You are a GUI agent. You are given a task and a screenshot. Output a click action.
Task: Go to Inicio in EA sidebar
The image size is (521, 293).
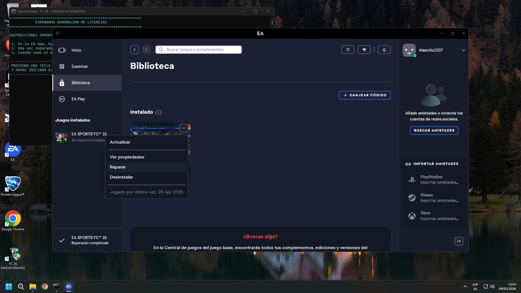[x=87, y=50]
